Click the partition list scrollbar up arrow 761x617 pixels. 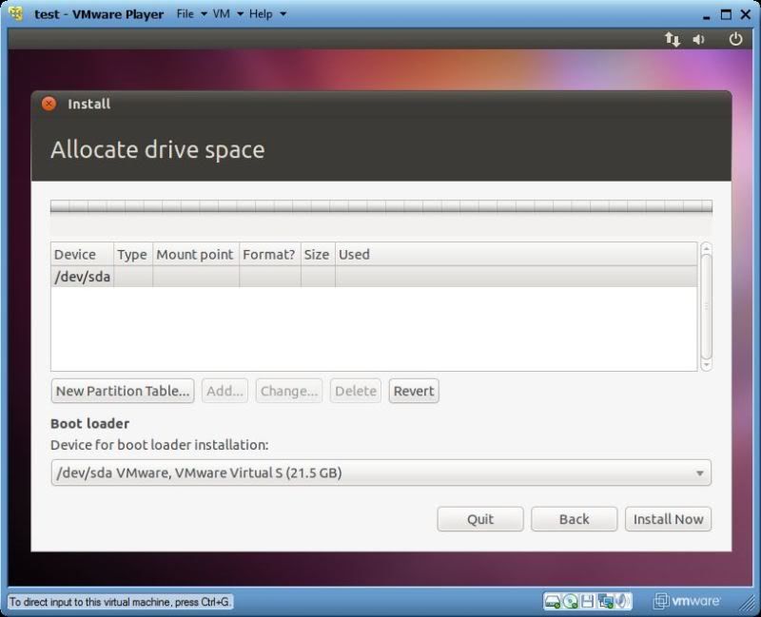coord(707,249)
